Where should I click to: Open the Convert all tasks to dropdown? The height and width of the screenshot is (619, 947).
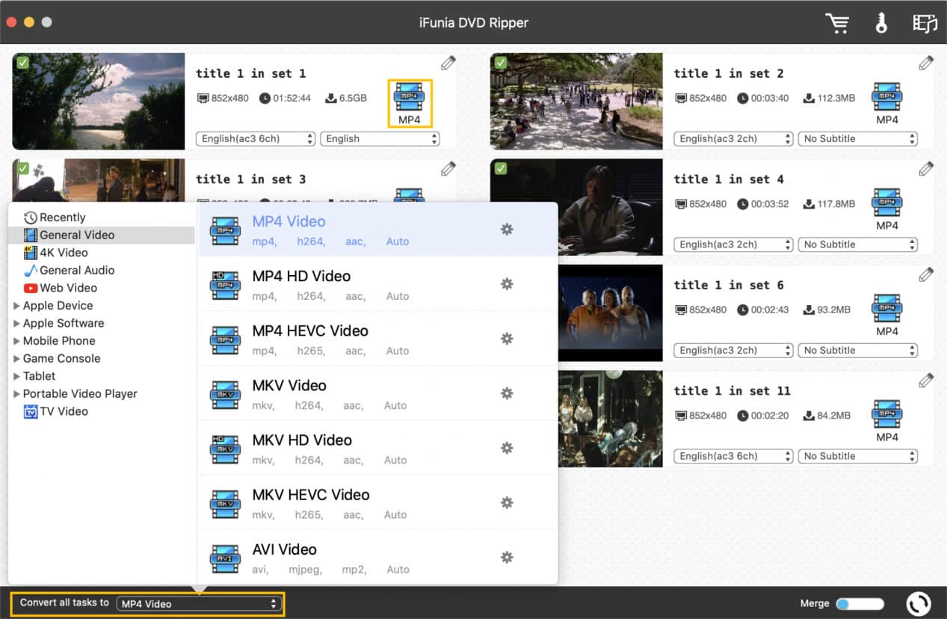199,604
